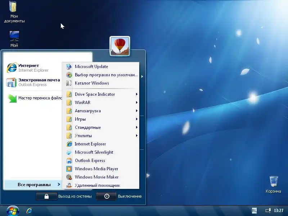Launch Internet Explorer from the taskbar

pyautogui.click(x=29, y=211)
